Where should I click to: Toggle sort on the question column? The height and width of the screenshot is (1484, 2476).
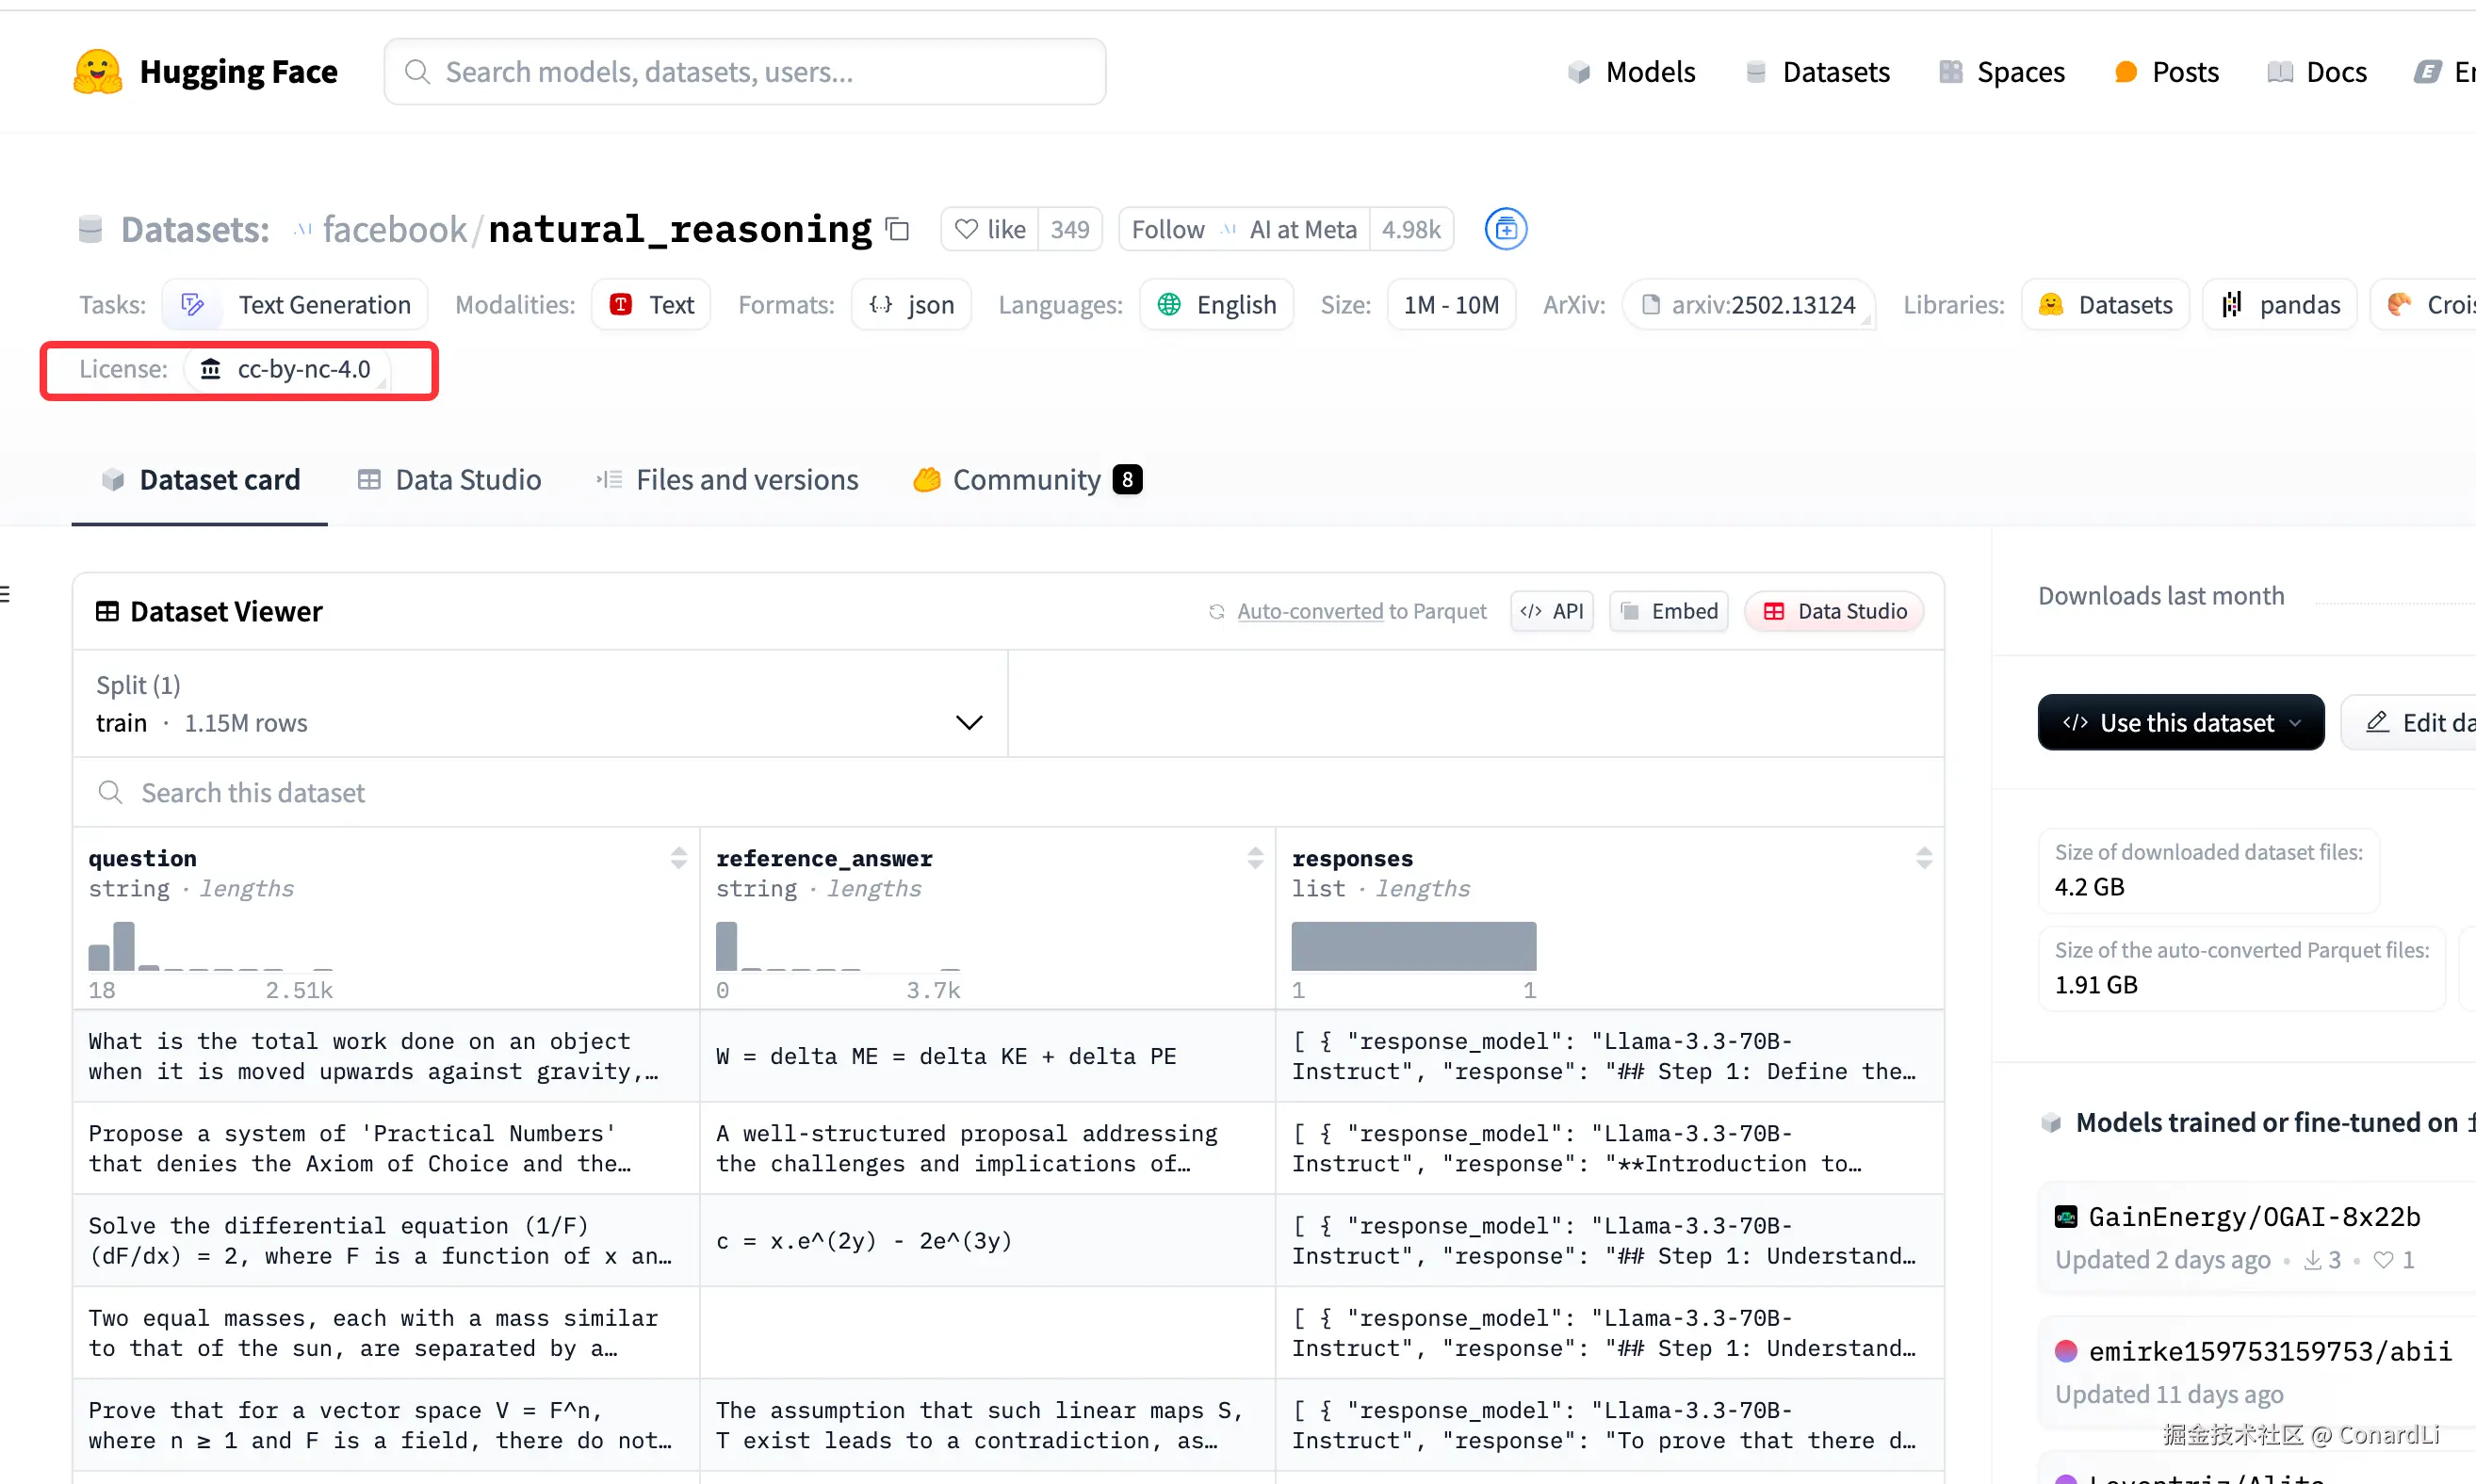(x=678, y=857)
